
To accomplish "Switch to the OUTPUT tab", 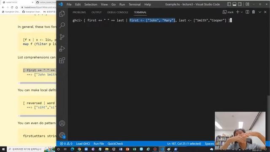I will [x=97, y=12].
